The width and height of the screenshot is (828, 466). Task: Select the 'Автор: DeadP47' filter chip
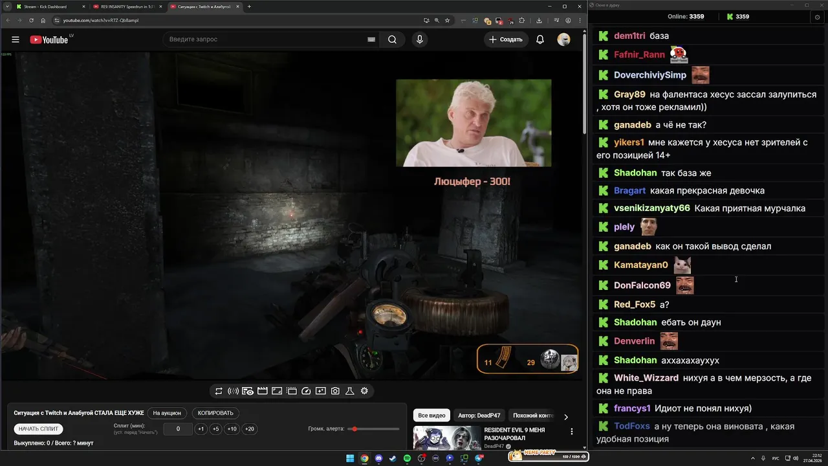[x=479, y=416]
